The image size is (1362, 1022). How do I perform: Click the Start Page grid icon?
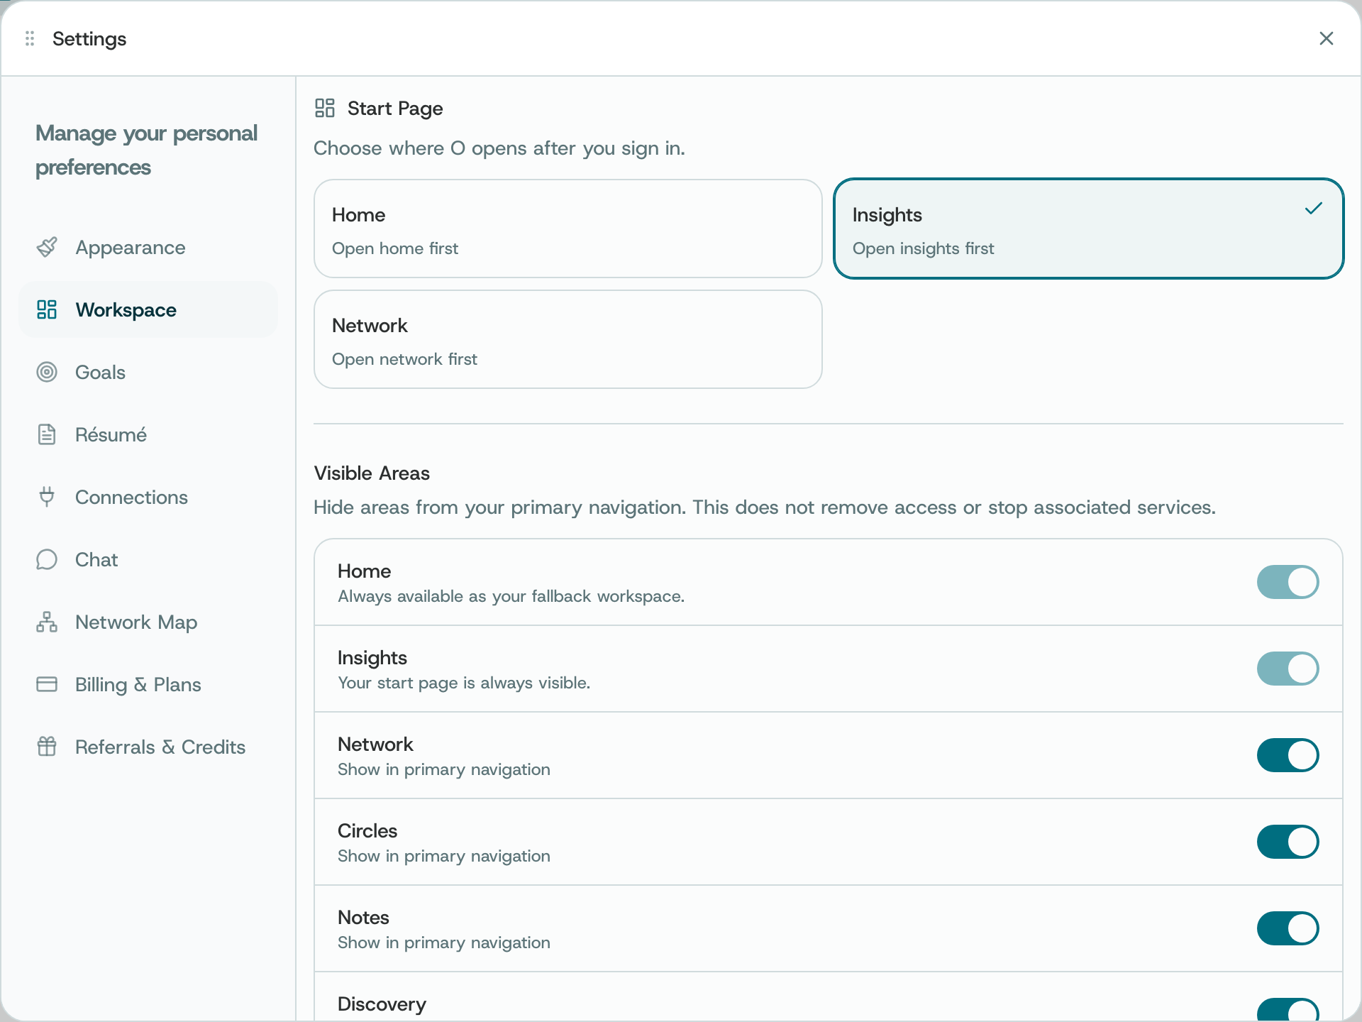point(325,108)
